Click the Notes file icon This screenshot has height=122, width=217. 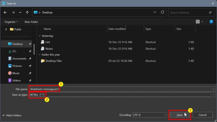43,49
